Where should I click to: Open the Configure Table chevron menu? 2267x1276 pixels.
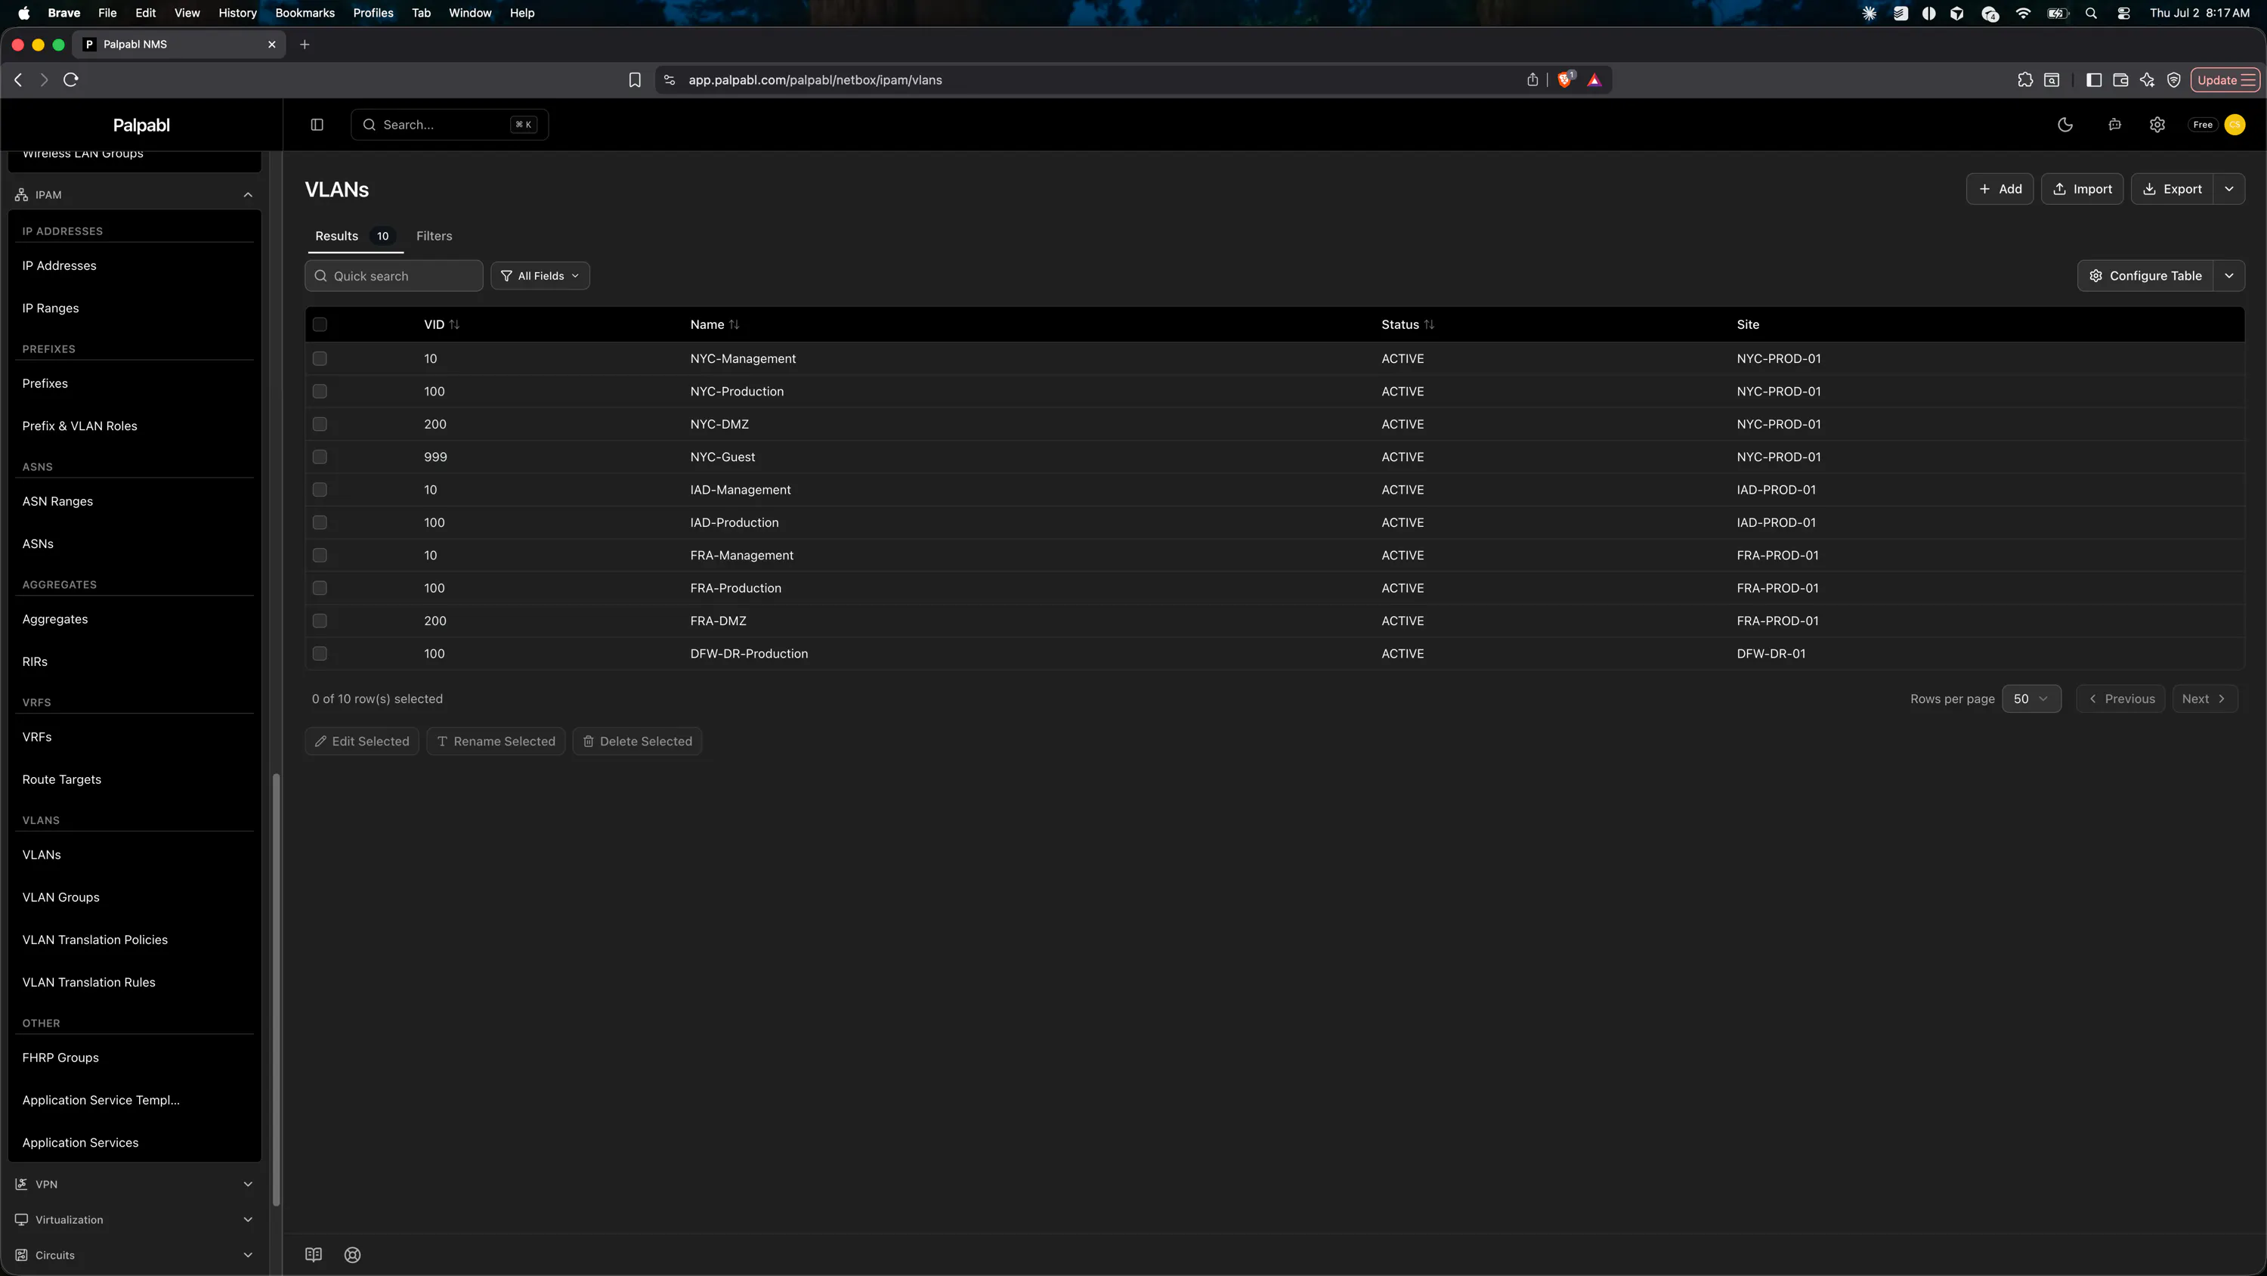tap(2228, 276)
